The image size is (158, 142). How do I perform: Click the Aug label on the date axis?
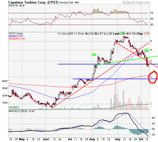(92, 139)
